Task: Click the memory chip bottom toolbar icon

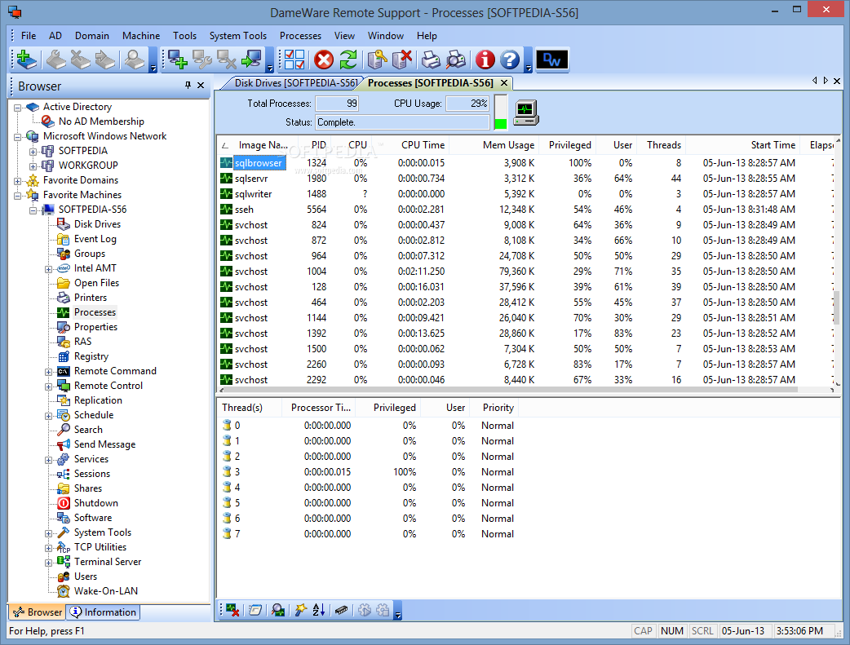Action: [x=341, y=610]
